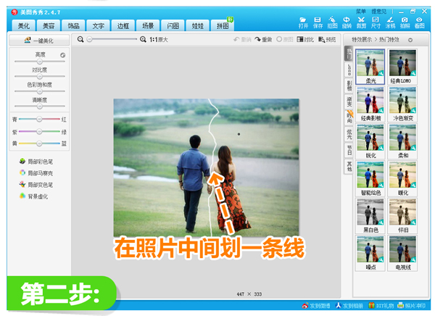Select the 抠图 cutout tool icon
The image size is (435, 316).
[332, 20]
